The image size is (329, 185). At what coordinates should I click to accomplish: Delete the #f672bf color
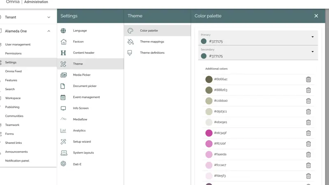point(308,143)
